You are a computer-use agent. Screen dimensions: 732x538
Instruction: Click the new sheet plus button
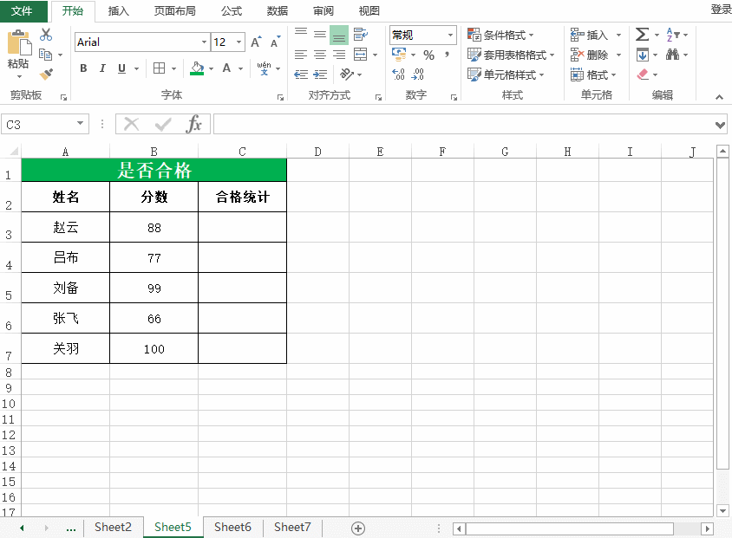click(x=357, y=526)
